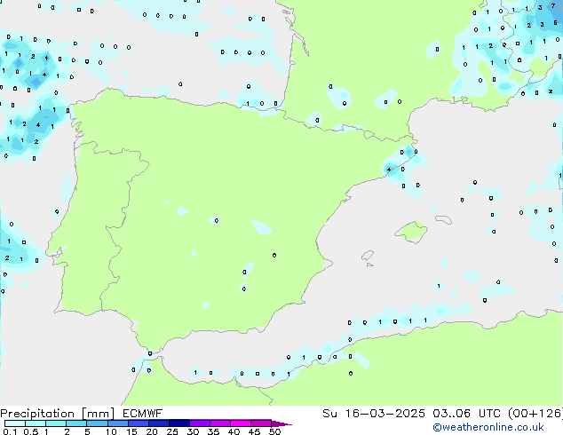The image size is (563, 435).
Task: Pick the dark navy 25–30 legend segment
Action: tap(179, 423)
